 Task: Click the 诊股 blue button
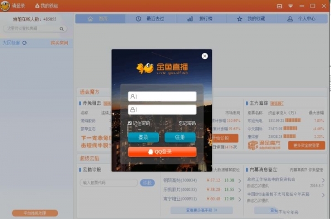pyautogui.click(x=147, y=183)
